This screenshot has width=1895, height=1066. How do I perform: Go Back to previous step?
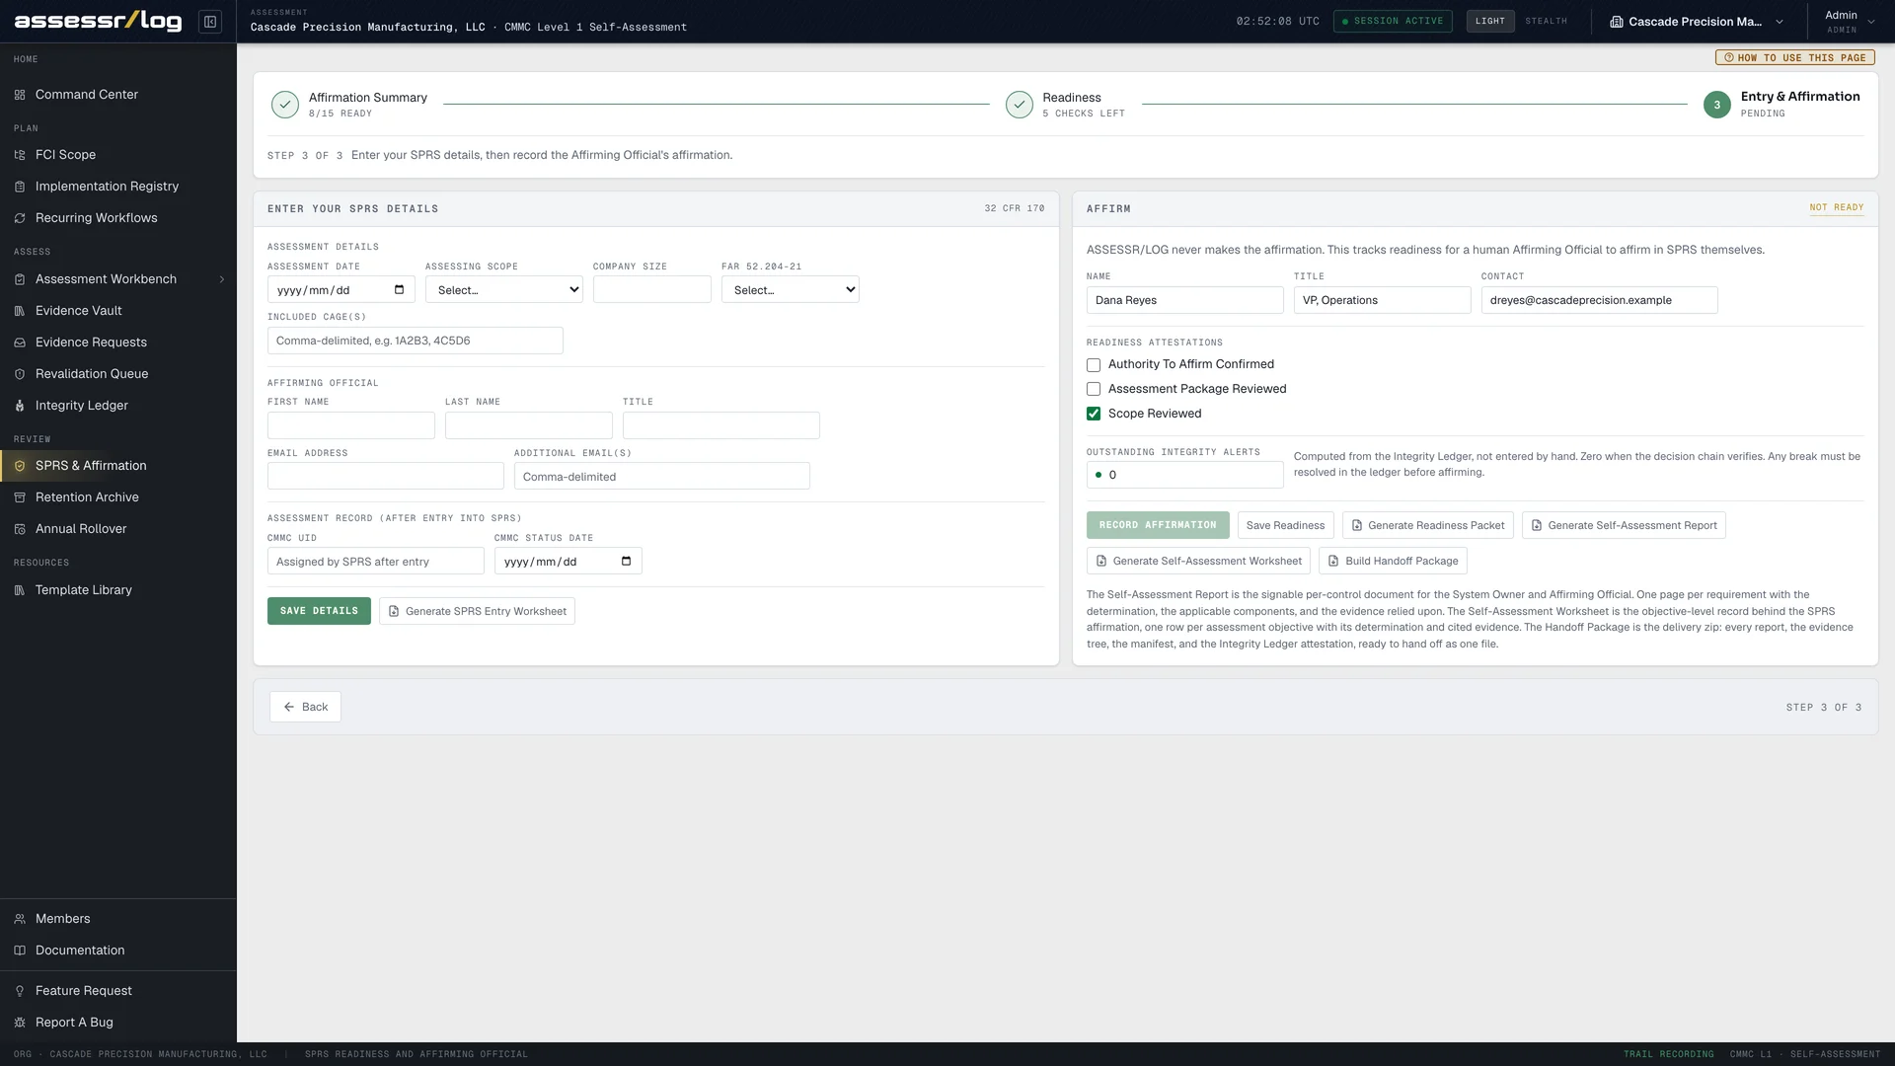click(305, 707)
